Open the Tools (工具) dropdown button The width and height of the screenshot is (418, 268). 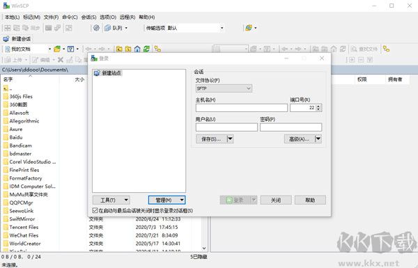click(111, 200)
